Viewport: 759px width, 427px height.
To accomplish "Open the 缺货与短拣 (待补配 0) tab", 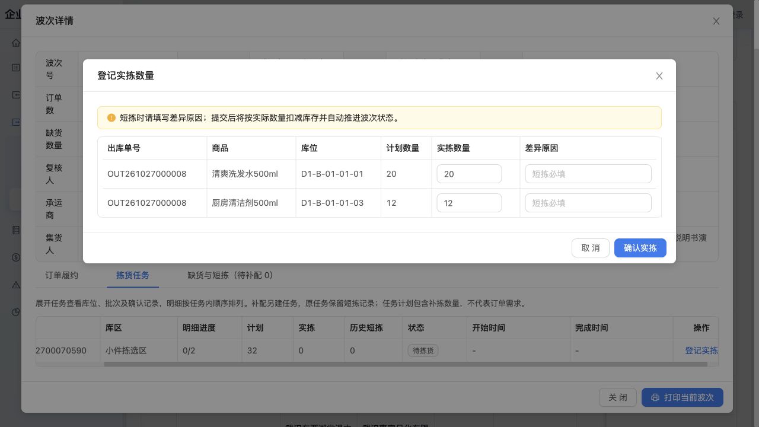I will (230, 275).
